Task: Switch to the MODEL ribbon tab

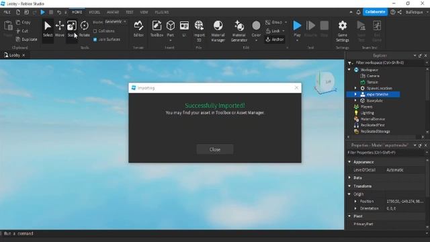Action: click(x=94, y=12)
